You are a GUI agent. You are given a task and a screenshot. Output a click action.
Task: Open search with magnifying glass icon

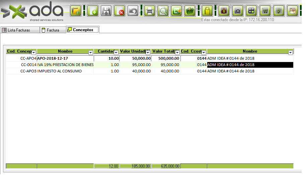[163, 11]
